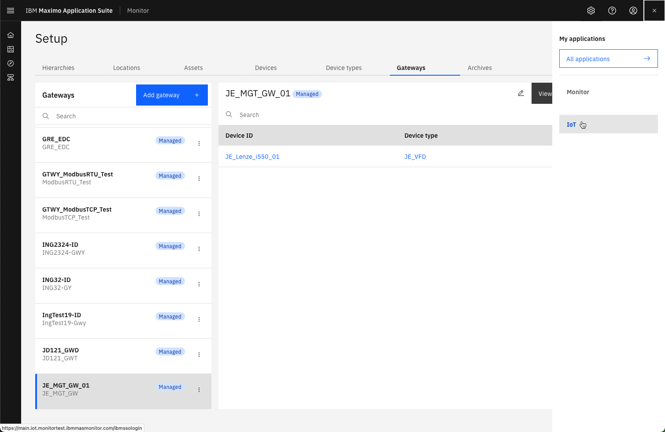Select the ING2324-ID gateway row
The height and width of the screenshot is (432, 665).
(x=123, y=251)
